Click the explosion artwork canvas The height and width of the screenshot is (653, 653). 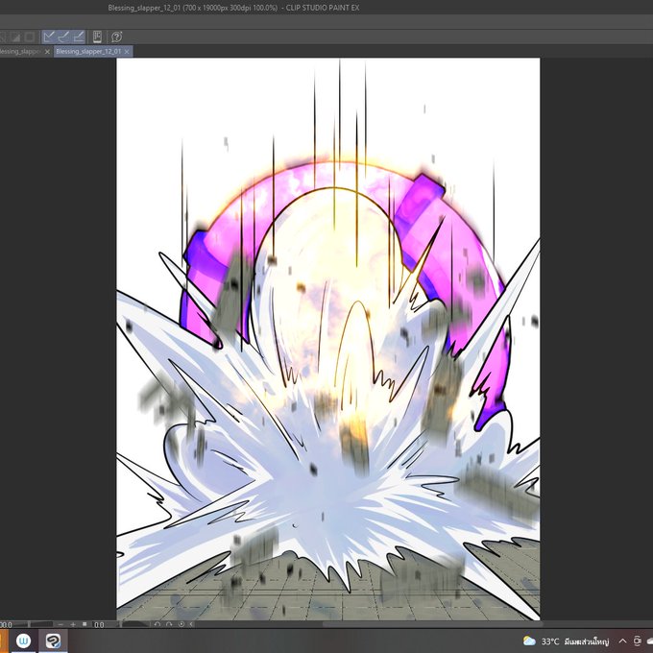[328, 339]
